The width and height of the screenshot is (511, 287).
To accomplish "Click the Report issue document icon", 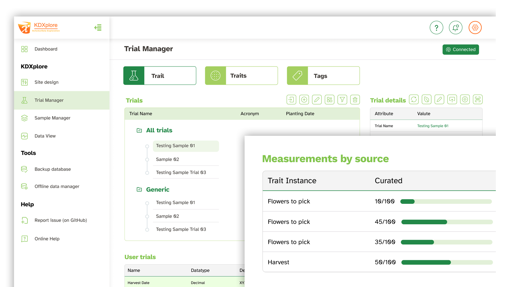I will pos(24,220).
